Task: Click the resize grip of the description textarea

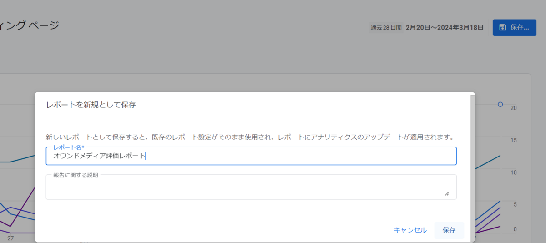Action: [447, 193]
